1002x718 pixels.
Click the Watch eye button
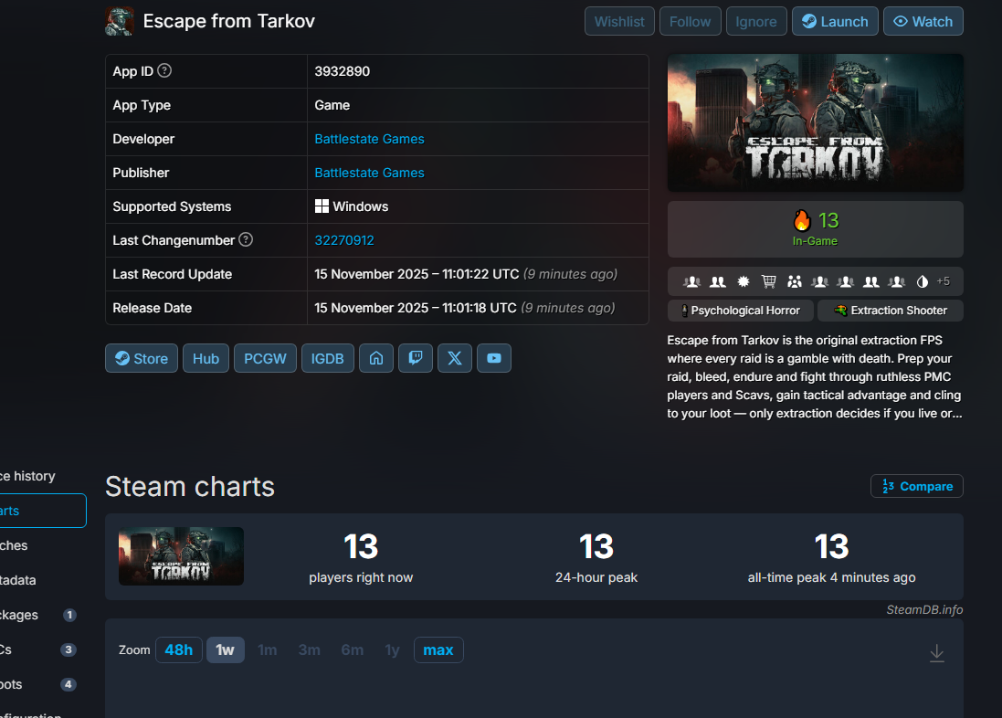tap(923, 21)
